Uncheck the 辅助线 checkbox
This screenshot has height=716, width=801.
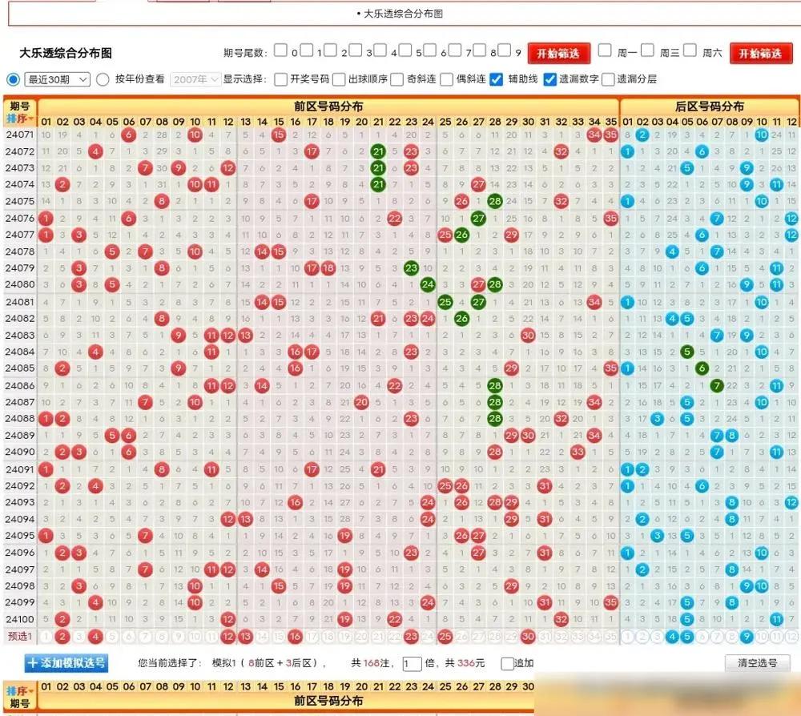(x=497, y=79)
